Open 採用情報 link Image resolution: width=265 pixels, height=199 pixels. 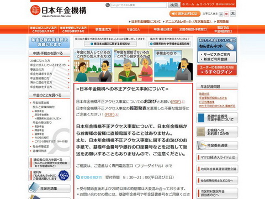(x=222, y=22)
